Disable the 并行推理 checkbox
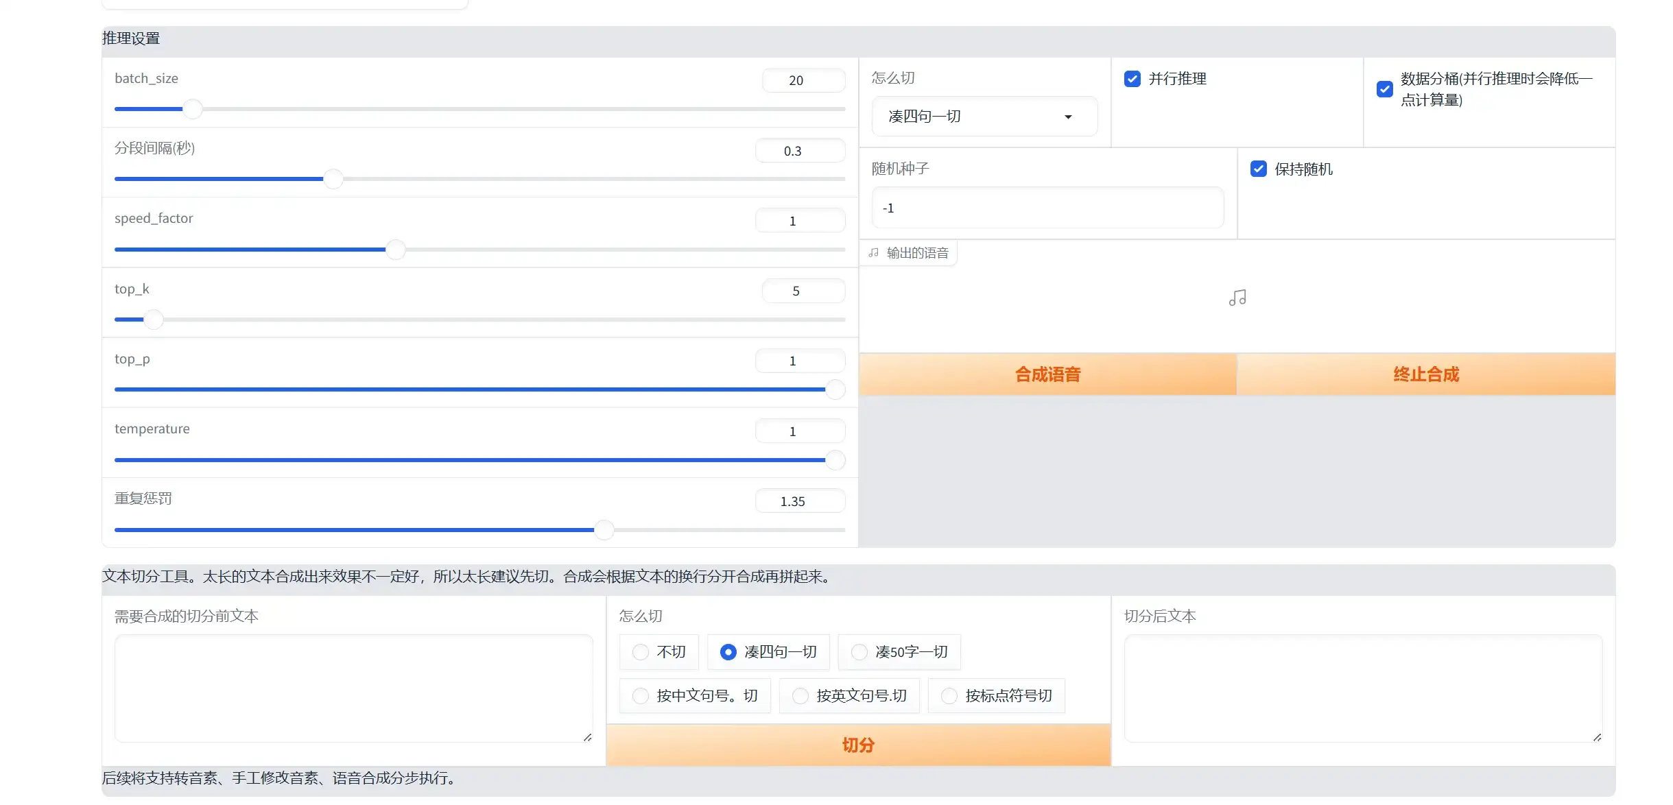Image resolution: width=1673 pixels, height=805 pixels. (1132, 78)
